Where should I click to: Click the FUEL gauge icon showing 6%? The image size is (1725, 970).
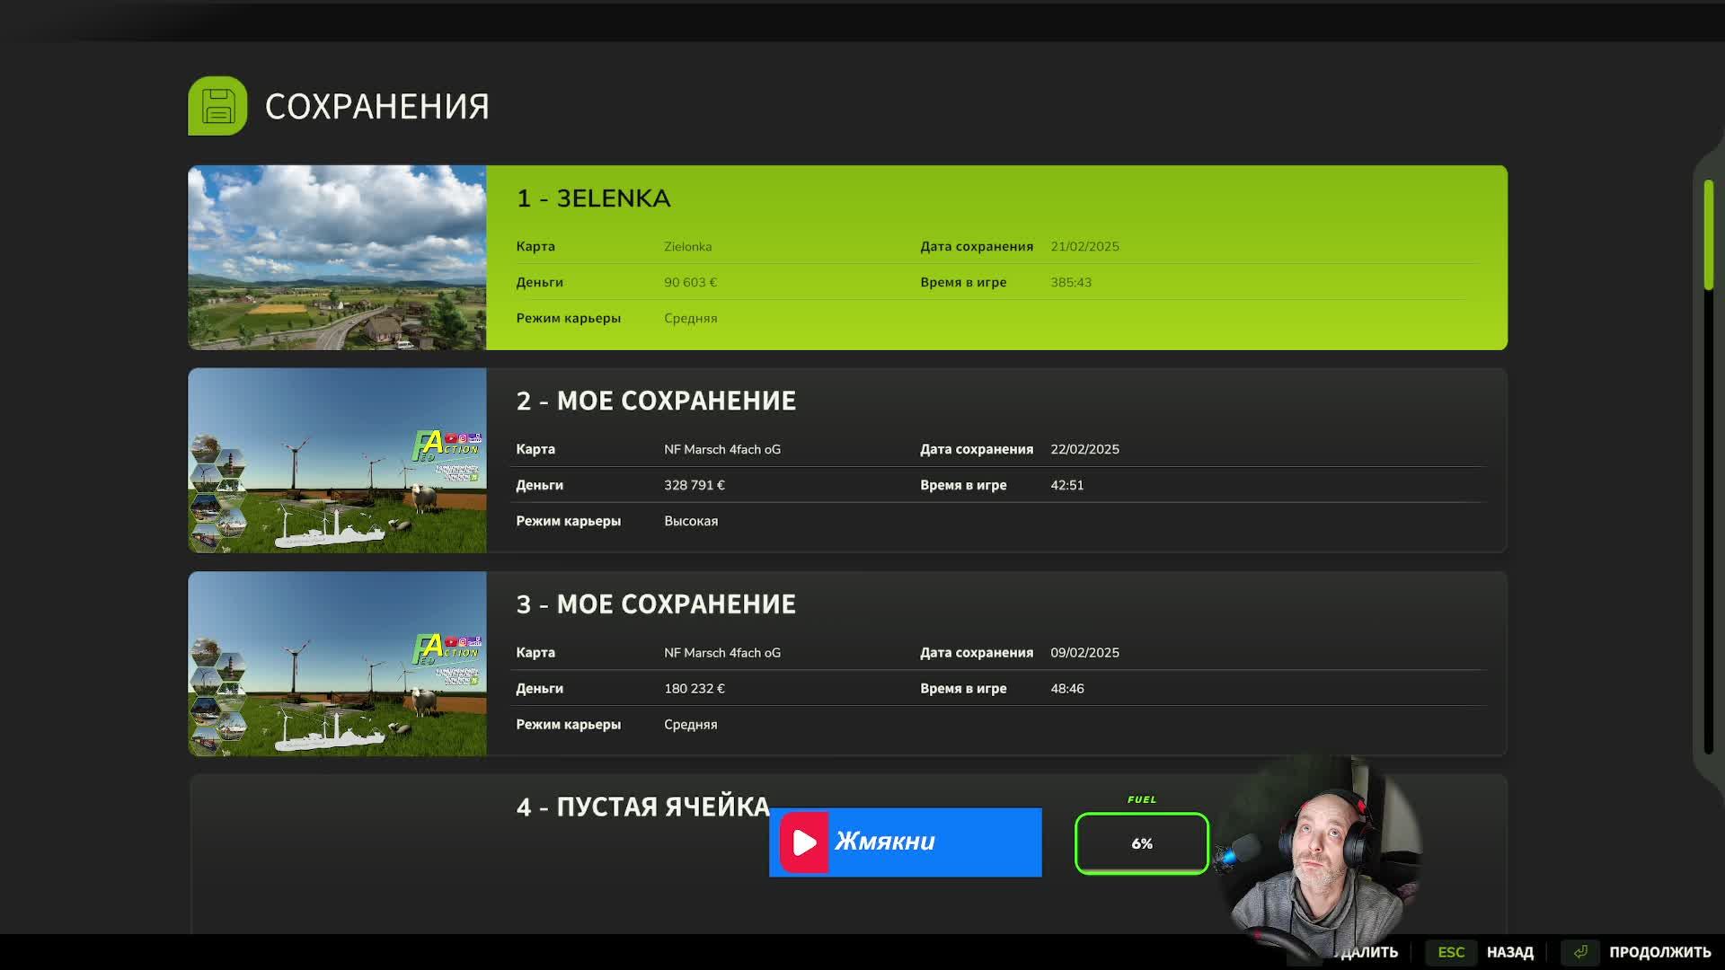click(1141, 842)
